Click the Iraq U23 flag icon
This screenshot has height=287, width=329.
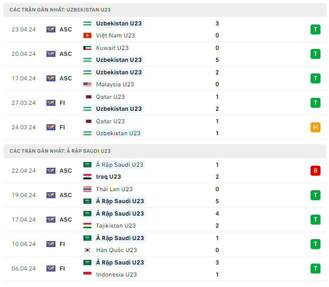(x=88, y=177)
